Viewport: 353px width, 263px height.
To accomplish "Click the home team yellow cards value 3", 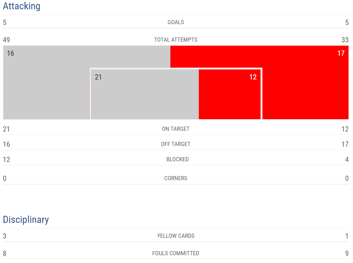I will (x=4, y=236).
